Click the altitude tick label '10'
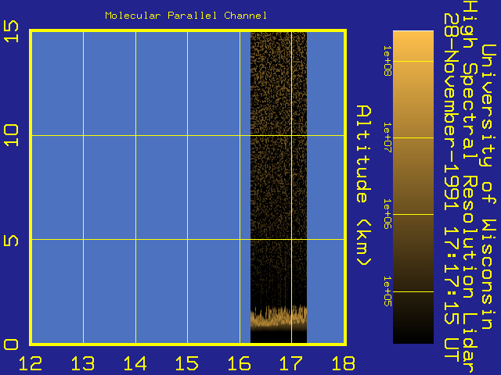 [x=11, y=135]
